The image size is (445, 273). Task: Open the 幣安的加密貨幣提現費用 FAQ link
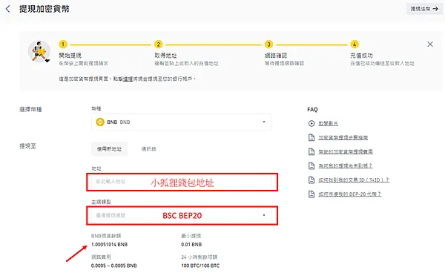click(x=346, y=152)
